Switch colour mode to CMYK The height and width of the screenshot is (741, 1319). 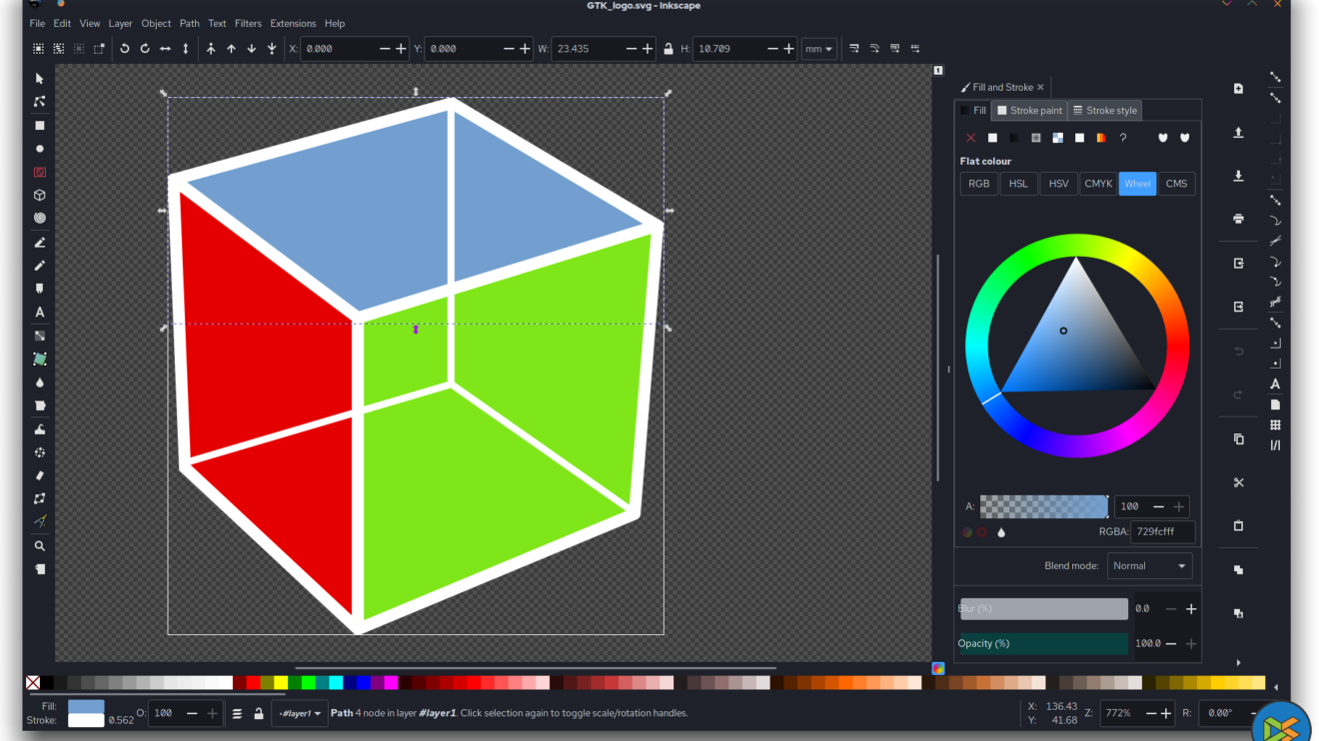pos(1097,184)
